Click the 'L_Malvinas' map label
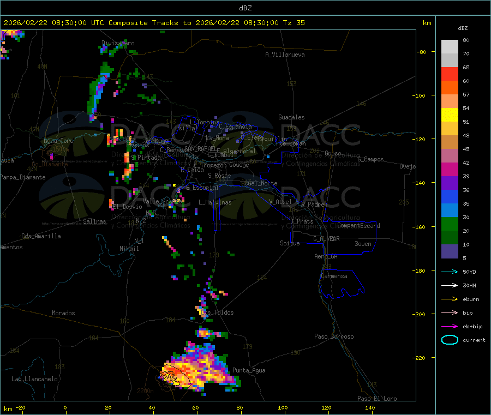 [215, 202]
